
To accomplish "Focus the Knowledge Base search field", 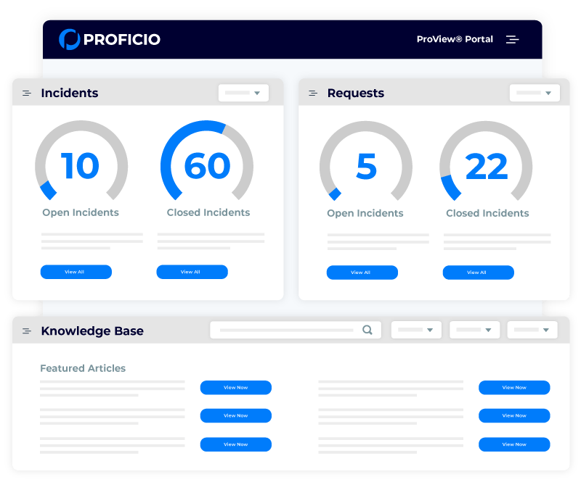I will [x=287, y=331].
